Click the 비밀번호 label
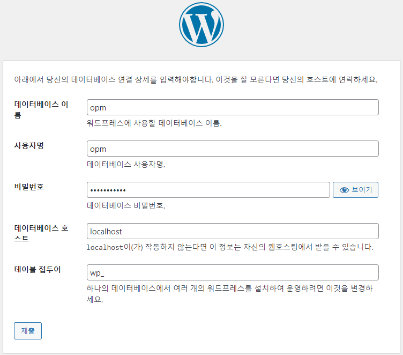Image resolution: width=403 pixels, height=355 pixels. click(29, 187)
